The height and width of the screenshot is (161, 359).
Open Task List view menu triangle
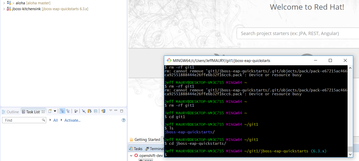click(111, 110)
